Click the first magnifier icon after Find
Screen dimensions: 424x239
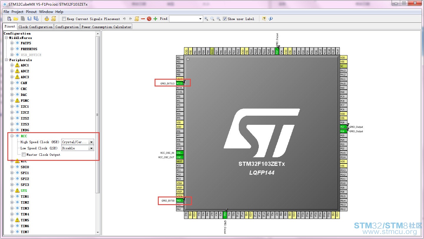[x=206, y=19]
